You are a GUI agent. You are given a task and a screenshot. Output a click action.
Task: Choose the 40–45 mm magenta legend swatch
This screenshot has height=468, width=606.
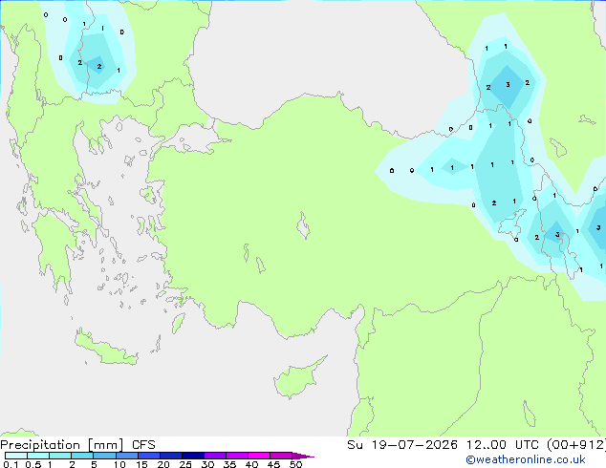point(259,456)
